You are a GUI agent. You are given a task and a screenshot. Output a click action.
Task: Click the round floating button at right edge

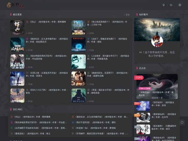(x=182, y=122)
